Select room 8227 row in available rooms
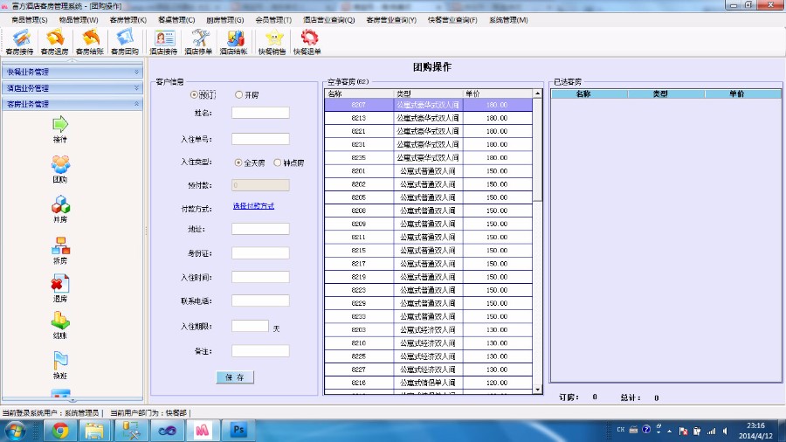Screen dimensions: 786x442 coord(429,369)
